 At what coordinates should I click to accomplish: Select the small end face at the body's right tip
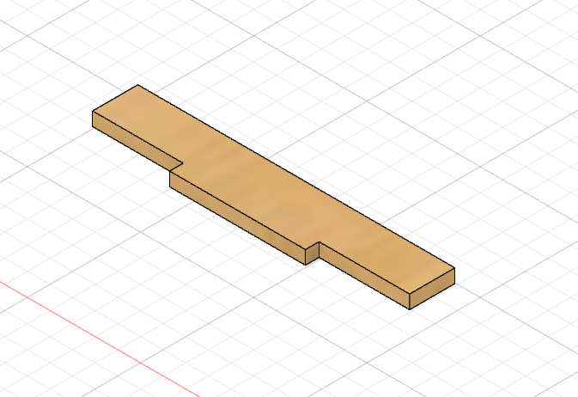[x=432, y=289]
